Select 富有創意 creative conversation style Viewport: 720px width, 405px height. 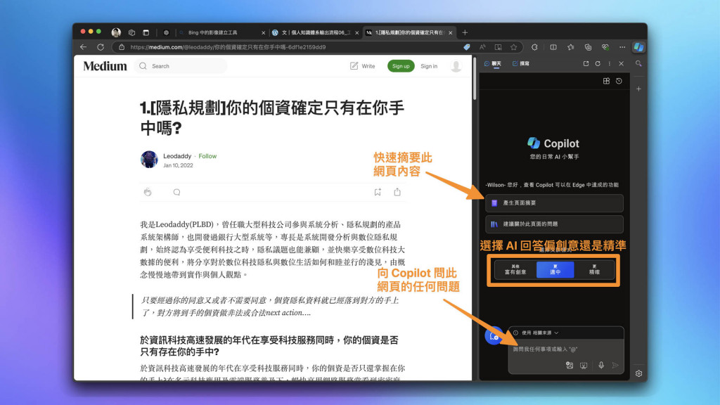[x=515, y=269]
